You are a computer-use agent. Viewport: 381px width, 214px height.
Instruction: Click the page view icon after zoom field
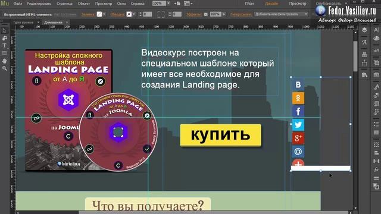177,4
